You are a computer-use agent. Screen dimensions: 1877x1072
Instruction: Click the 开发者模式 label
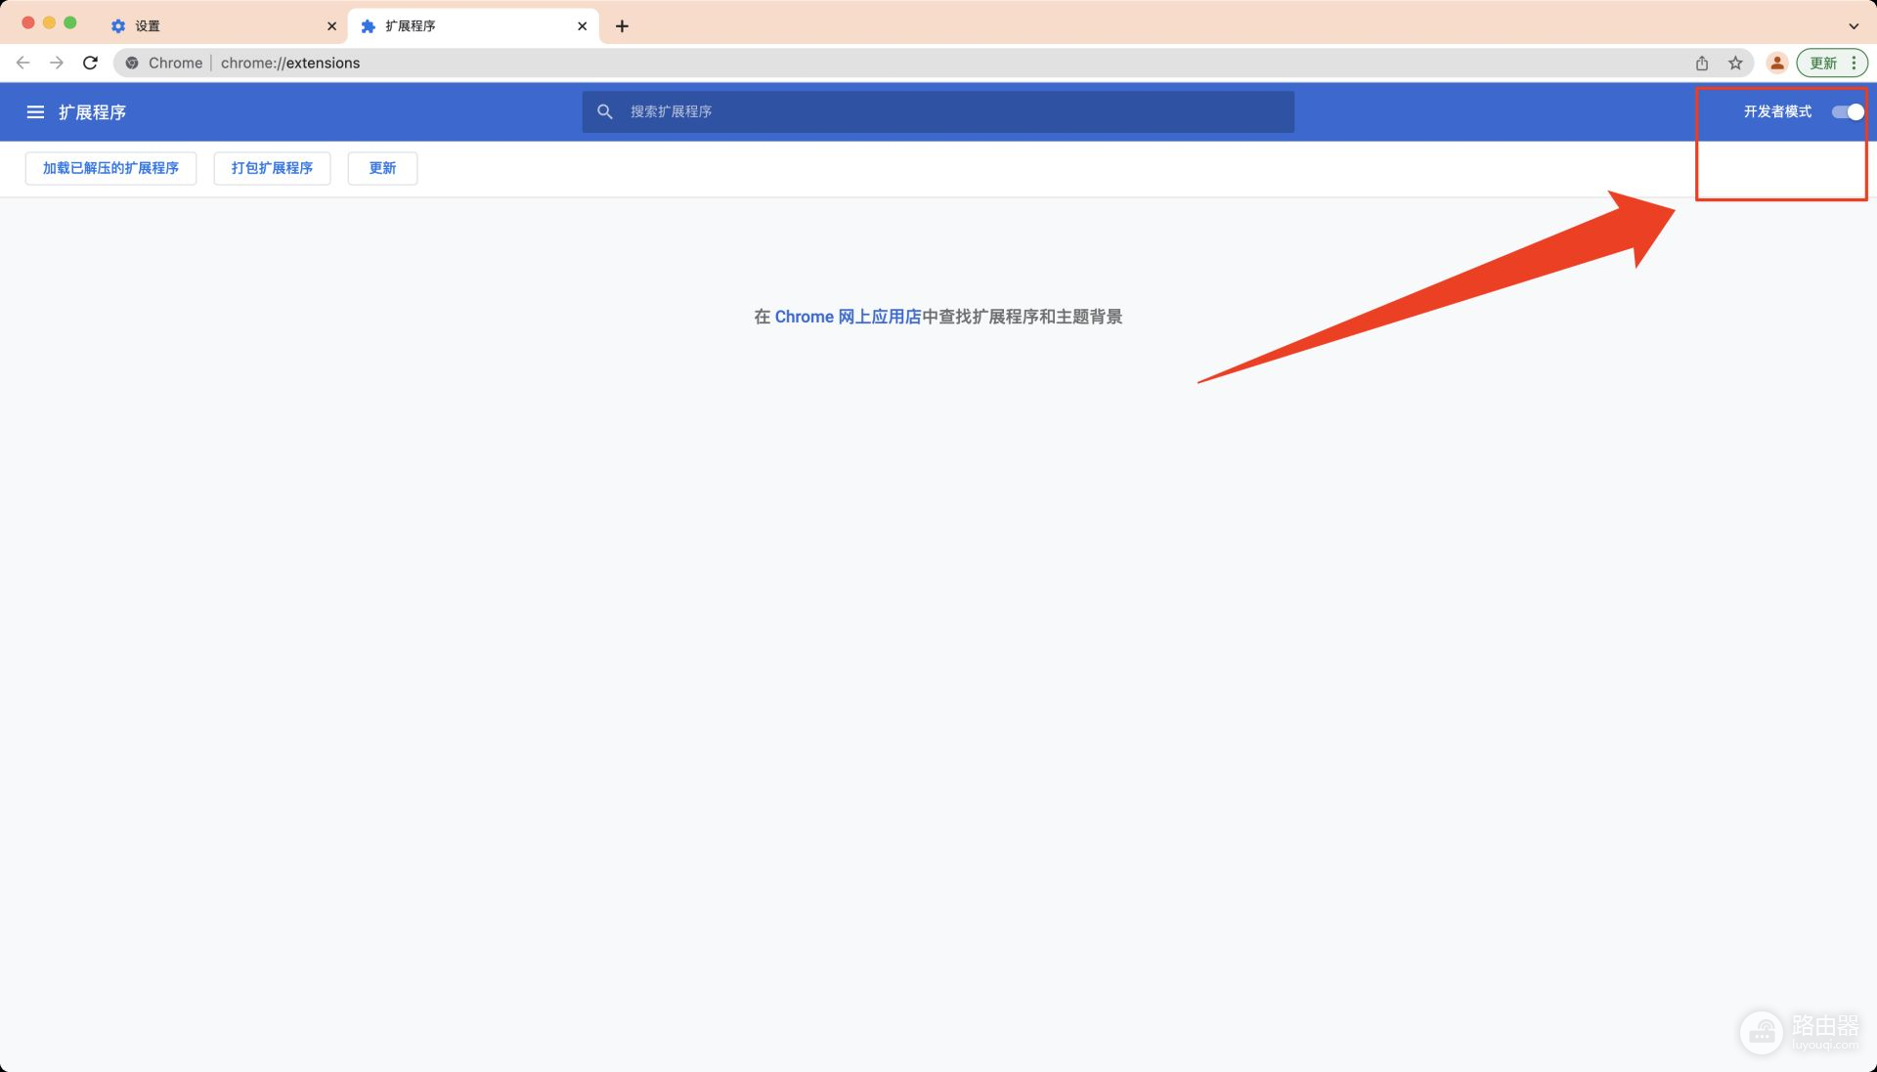[x=1777, y=111]
